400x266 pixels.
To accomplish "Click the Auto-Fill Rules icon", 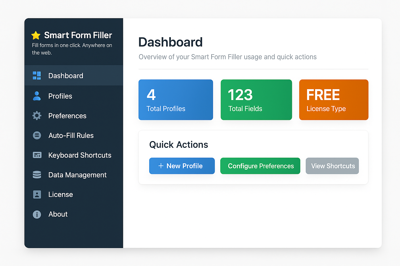I will 37,135.
